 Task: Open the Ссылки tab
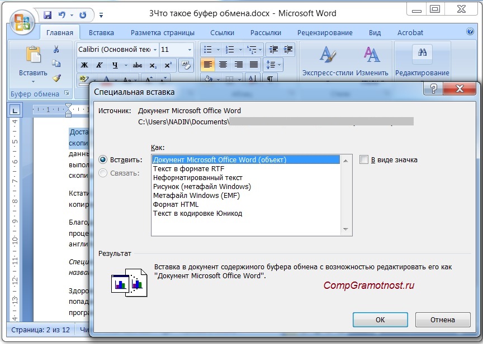pos(222,33)
